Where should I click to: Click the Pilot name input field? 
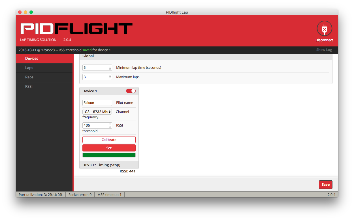97,103
